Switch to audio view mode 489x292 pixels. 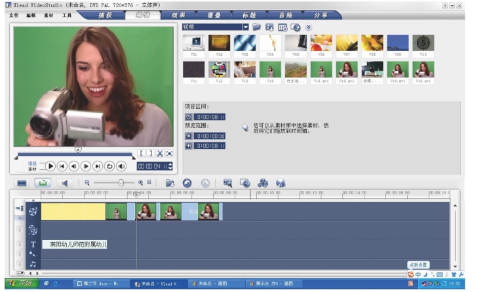(64, 183)
